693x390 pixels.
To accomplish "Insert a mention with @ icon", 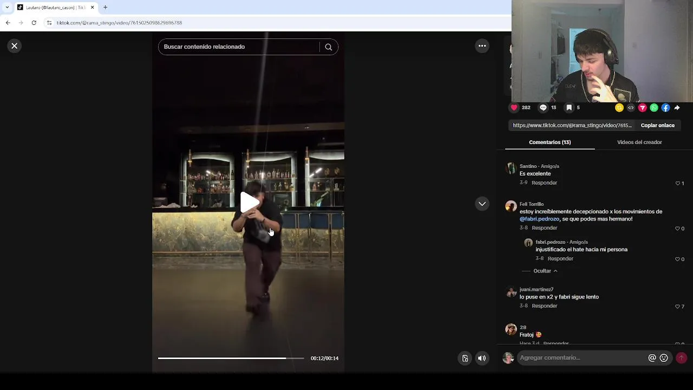I will click(x=652, y=358).
